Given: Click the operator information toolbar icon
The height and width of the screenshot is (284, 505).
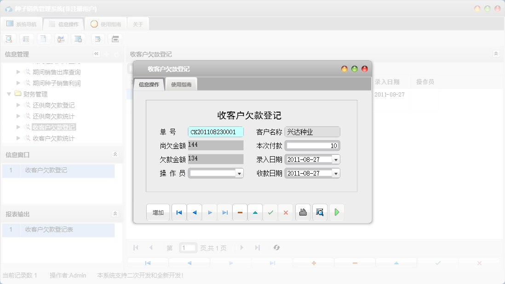Looking at the screenshot, I should pos(61,39).
